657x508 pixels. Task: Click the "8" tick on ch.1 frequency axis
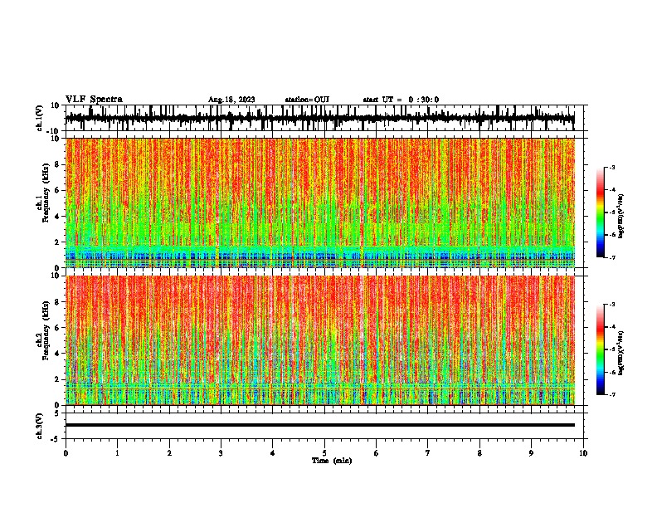[57, 164]
